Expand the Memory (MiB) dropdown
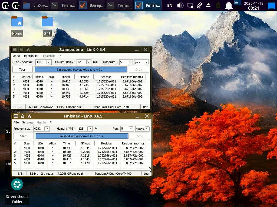The image size is (277, 207). coord(90,129)
